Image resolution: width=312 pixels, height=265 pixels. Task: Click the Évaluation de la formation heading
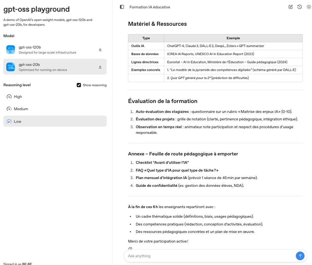(162, 101)
